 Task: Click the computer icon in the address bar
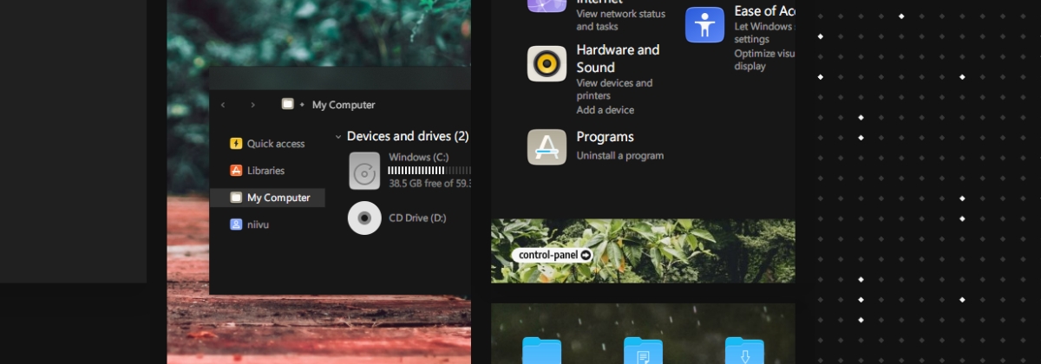coord(288,104)
